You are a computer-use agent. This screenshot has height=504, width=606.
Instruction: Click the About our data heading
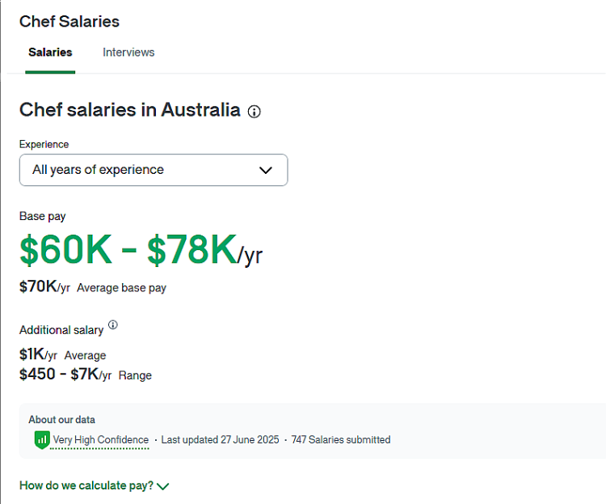[x=62, y=420]
